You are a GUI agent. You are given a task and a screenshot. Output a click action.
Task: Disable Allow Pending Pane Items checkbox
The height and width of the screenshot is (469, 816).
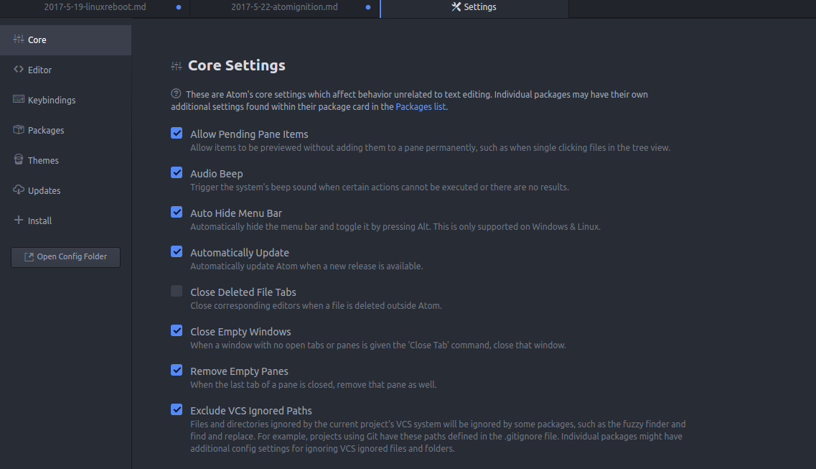pos(177,134)
